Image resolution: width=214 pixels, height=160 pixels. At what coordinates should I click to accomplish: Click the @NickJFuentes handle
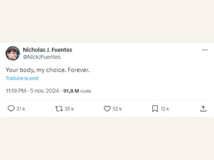coord(42,57)
